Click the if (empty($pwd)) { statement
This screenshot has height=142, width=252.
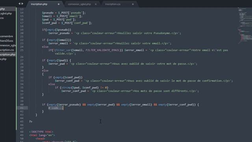pyautogui.click(x=56, y=60)
